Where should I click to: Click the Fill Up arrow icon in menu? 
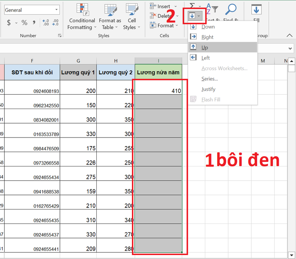point(193,47)
